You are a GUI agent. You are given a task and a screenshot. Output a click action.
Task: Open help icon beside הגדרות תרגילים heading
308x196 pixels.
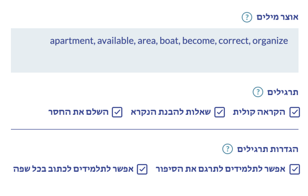point(227,149)
